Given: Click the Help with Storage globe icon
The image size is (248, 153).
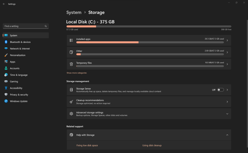Looking at the screenshot, I should click(71, 135).
